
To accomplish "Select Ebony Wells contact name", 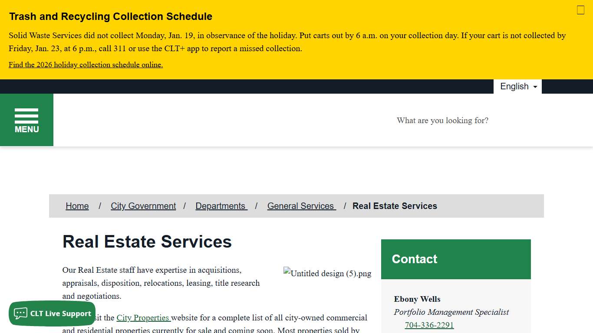I will [x=417, y=299].
